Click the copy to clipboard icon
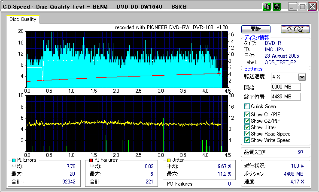Viewport: 319px width, 192px height. (x=266, y=7)
